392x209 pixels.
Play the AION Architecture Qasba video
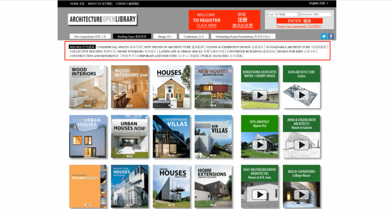301,95
